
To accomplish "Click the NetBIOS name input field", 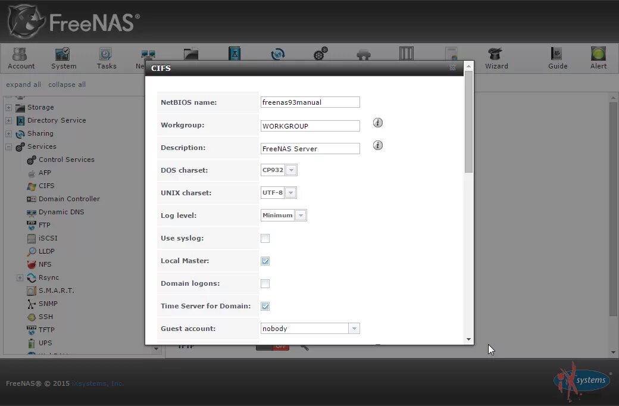I will 310,102.
